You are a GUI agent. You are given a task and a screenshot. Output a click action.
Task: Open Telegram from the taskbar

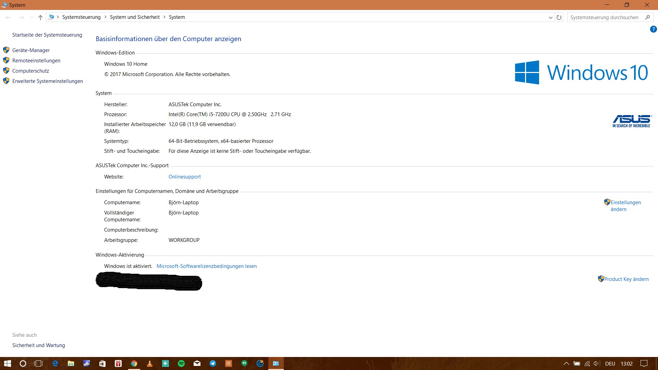click(x=213, y=363)
